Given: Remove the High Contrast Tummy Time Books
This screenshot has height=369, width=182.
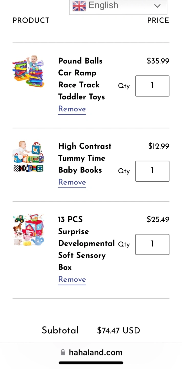Looking at the screenshot, I should click(72, 182).
